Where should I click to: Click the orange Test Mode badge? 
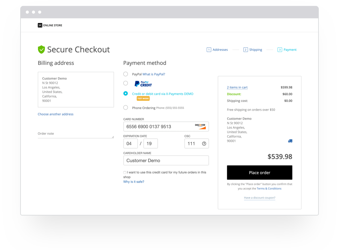[143, 98]
